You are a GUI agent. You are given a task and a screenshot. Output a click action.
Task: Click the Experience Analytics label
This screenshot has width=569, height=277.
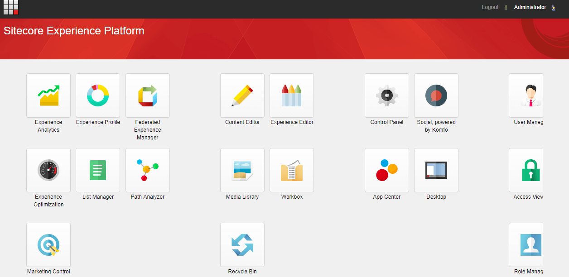coord(48,126)
